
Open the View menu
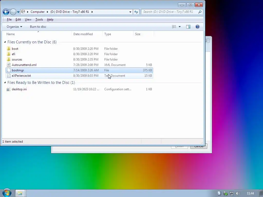[28, 19]
